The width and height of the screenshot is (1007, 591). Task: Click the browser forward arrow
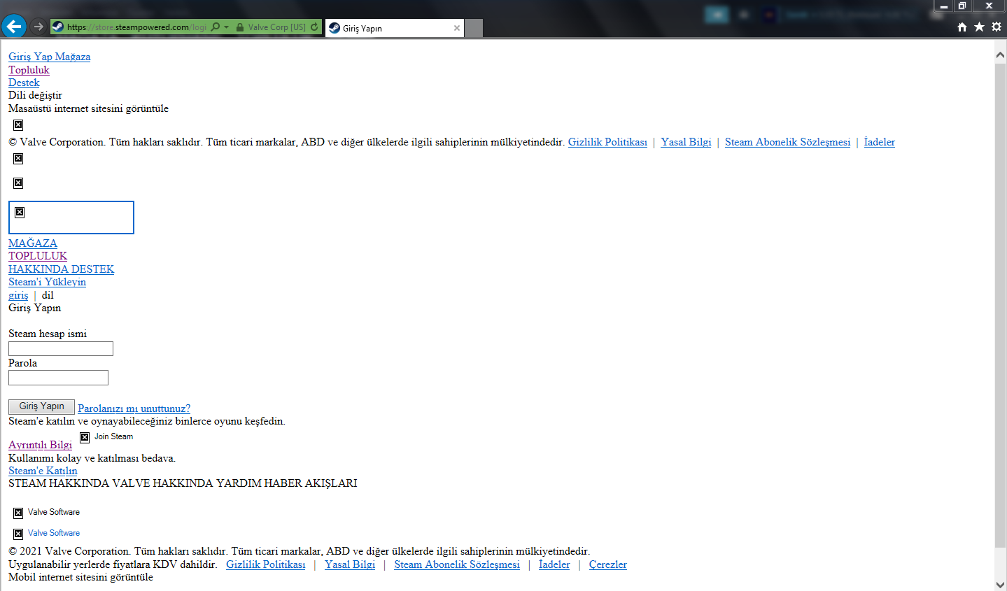38,27
